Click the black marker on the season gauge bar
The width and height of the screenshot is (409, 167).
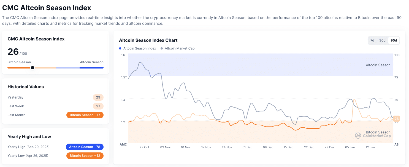click(32, 67)
